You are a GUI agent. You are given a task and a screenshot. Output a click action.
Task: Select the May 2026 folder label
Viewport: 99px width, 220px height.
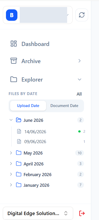click(33, 153)
